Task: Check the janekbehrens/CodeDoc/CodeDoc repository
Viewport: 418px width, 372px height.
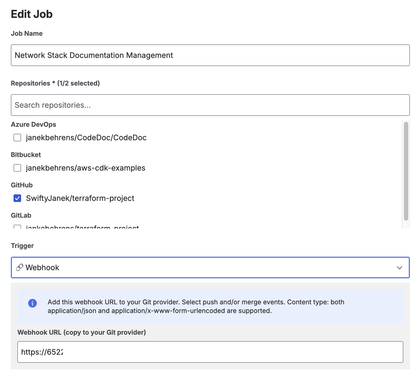Action: pos(17,138)
